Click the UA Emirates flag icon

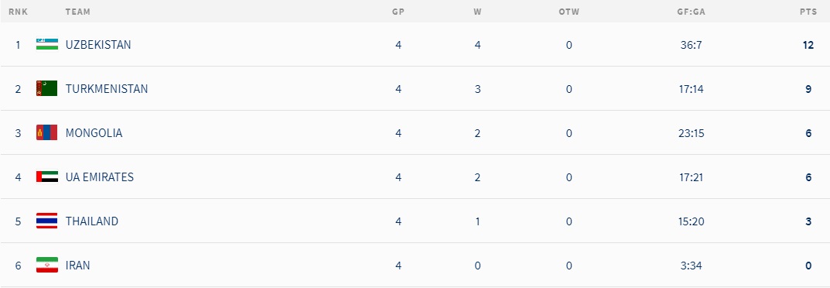[46, 177]
